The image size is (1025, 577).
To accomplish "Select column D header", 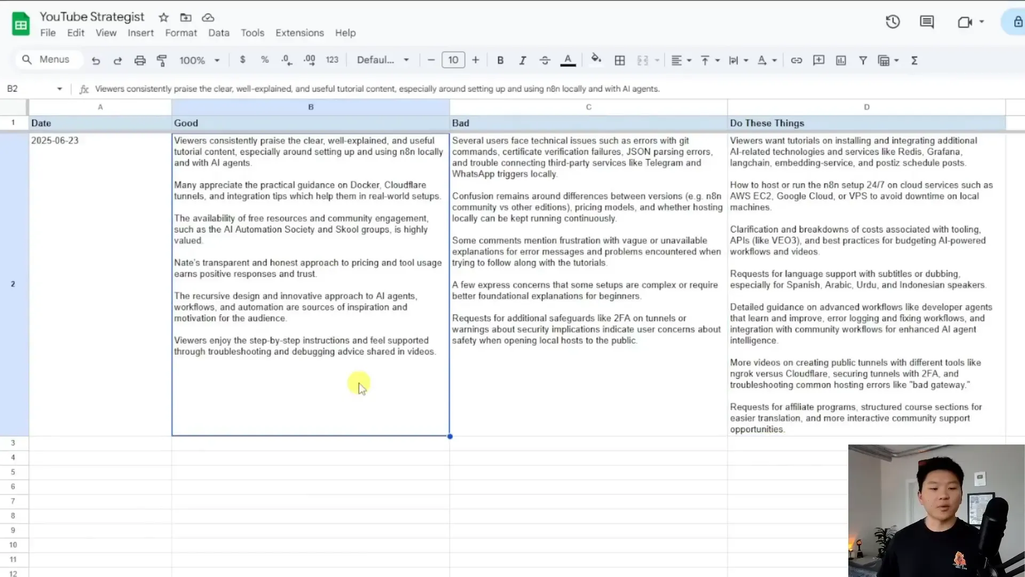I will [866, 107].
